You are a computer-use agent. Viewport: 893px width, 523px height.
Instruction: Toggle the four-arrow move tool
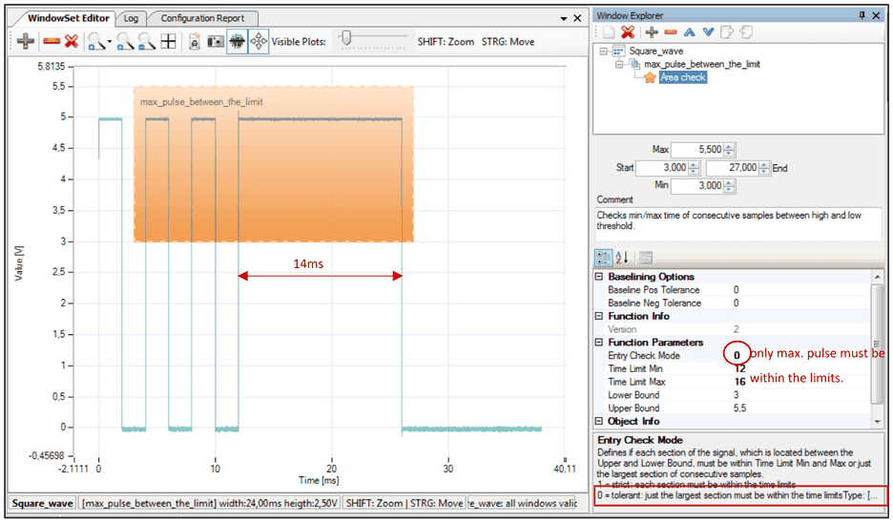tap(259, 42)
